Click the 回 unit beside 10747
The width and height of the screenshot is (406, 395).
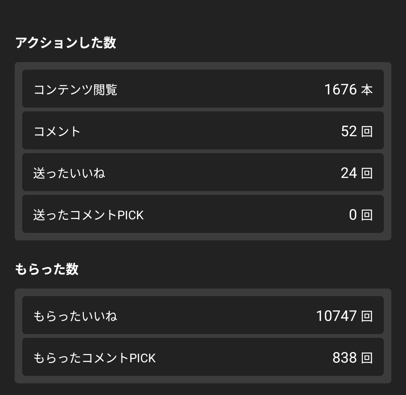pos(367,316)
